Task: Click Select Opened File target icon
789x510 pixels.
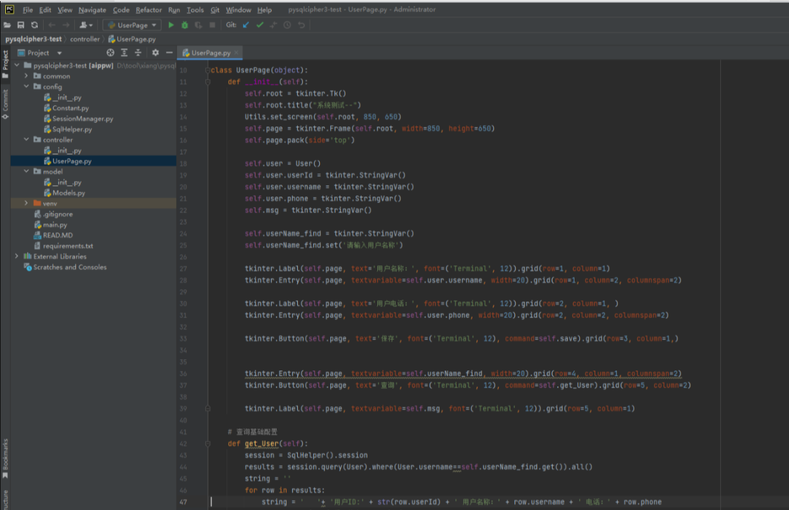Action: point(110,53)
